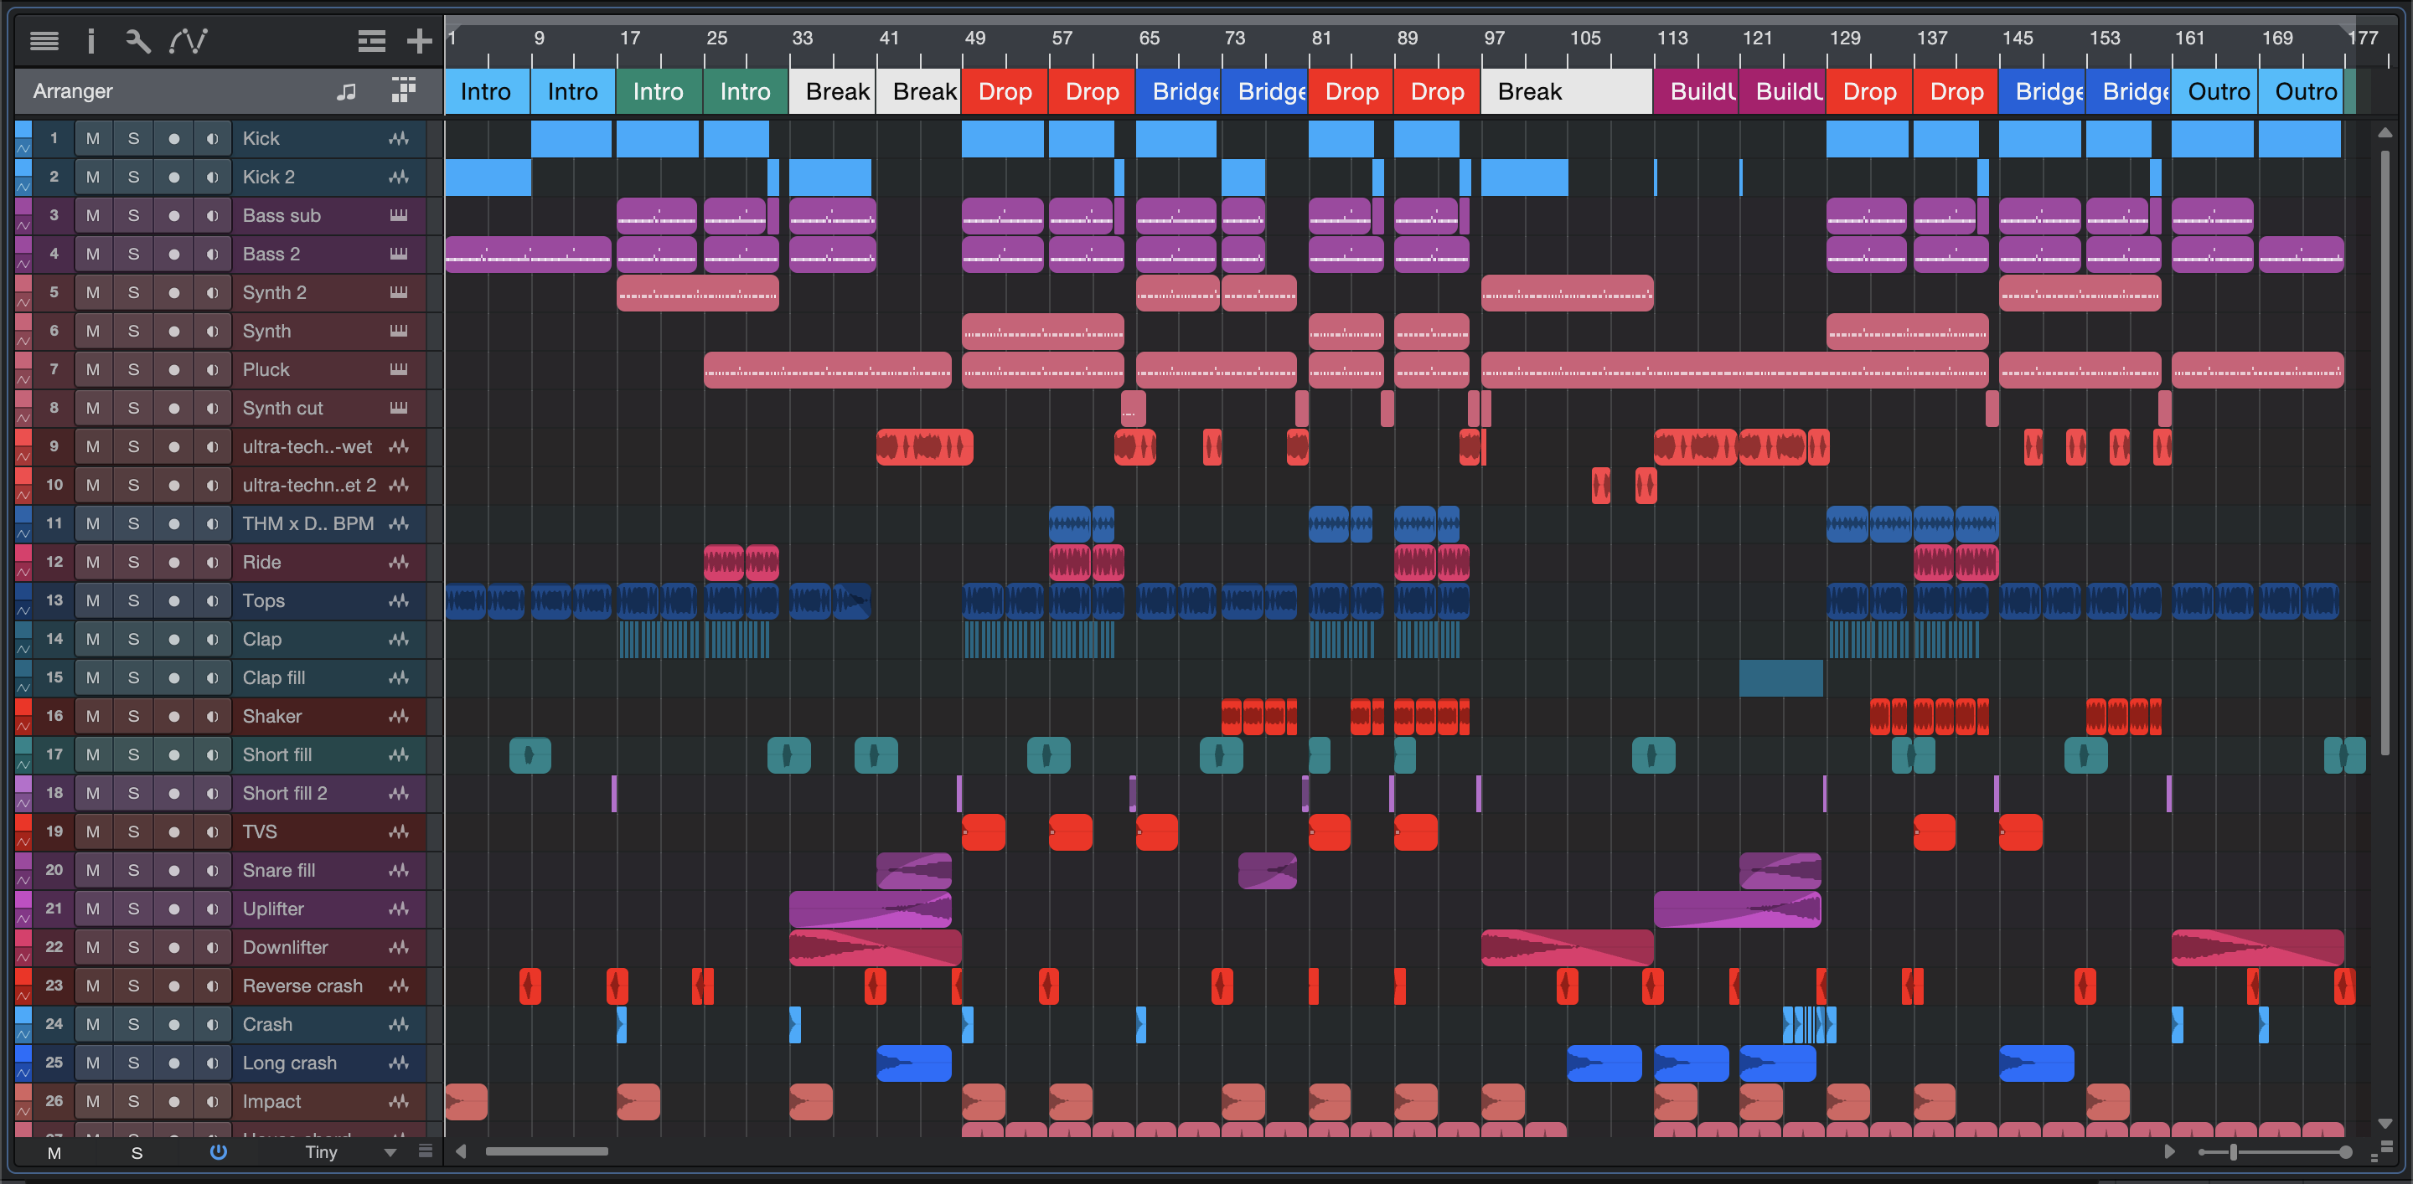Viewport: 2413px width, 1184px height.
Task: Arm record on the Uplifter track
Action: click(173, 909)
